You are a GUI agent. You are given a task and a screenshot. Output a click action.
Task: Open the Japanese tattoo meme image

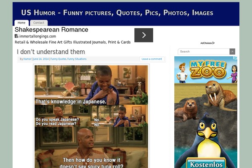[x=91, y=116]
